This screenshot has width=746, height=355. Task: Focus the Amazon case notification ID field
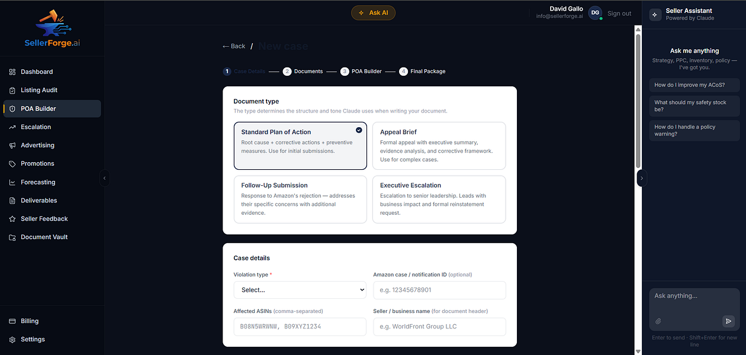(x=439, y=290)
